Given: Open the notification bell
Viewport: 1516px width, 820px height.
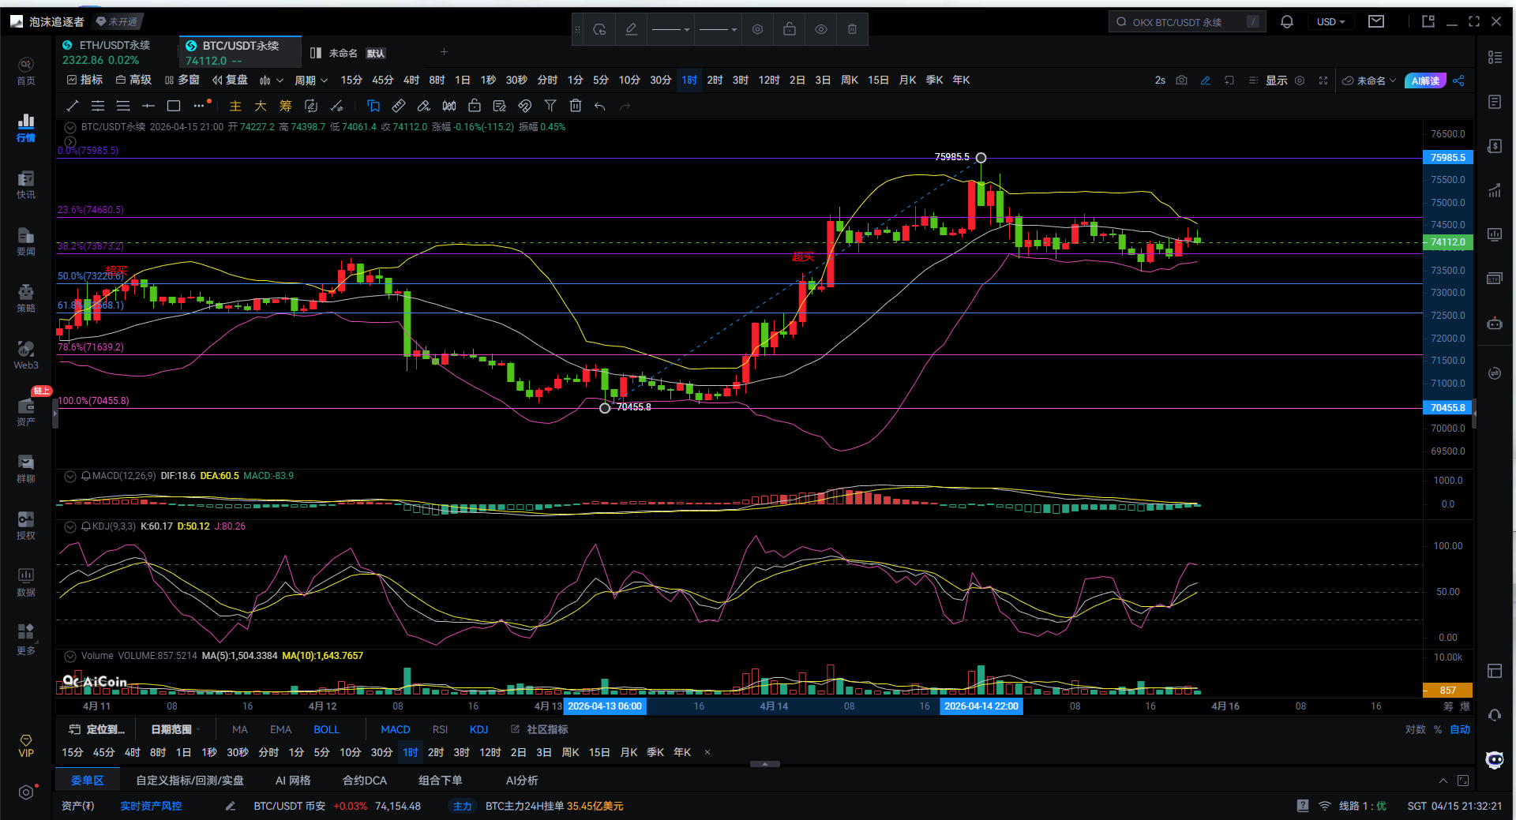Looking at the screenshot, I should (1287, 22).
